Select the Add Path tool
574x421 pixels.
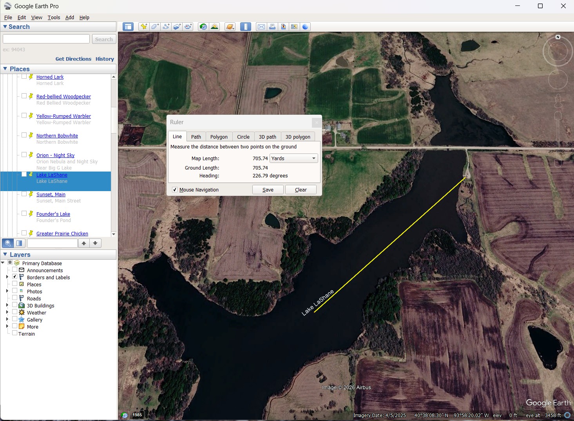(x=166, y=27)
